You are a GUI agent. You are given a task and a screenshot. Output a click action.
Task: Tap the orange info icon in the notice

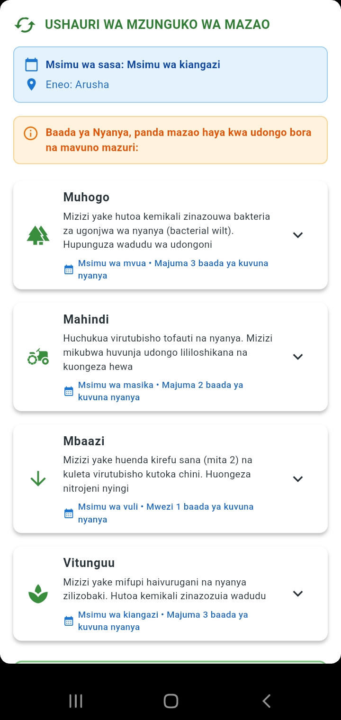[x=30, y=133]
